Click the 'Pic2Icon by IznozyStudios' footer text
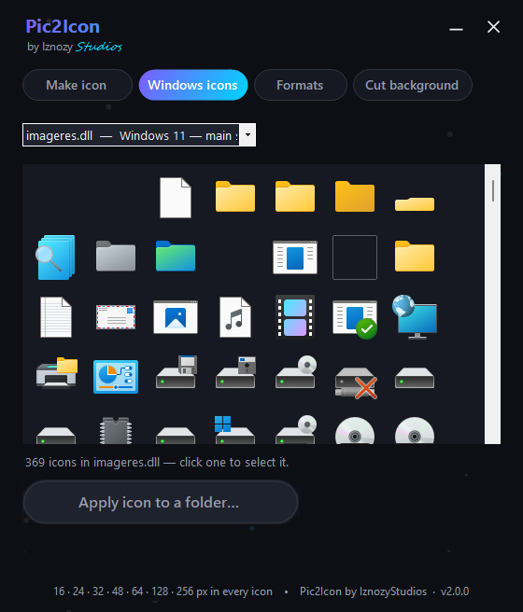523x612 pixels. point(363,591)
